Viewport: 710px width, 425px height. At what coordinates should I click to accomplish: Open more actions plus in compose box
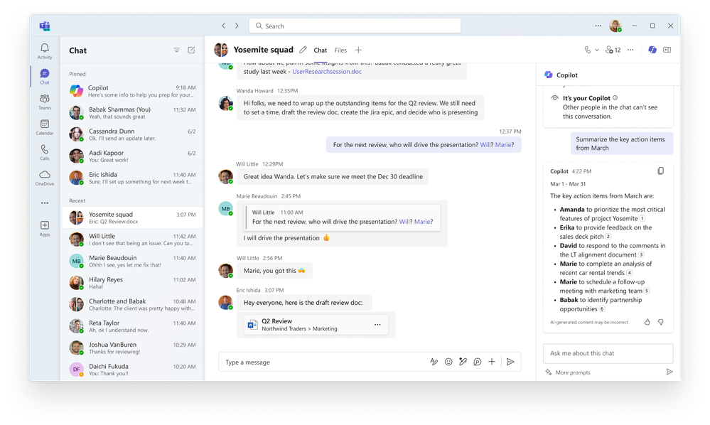(492, 362)
